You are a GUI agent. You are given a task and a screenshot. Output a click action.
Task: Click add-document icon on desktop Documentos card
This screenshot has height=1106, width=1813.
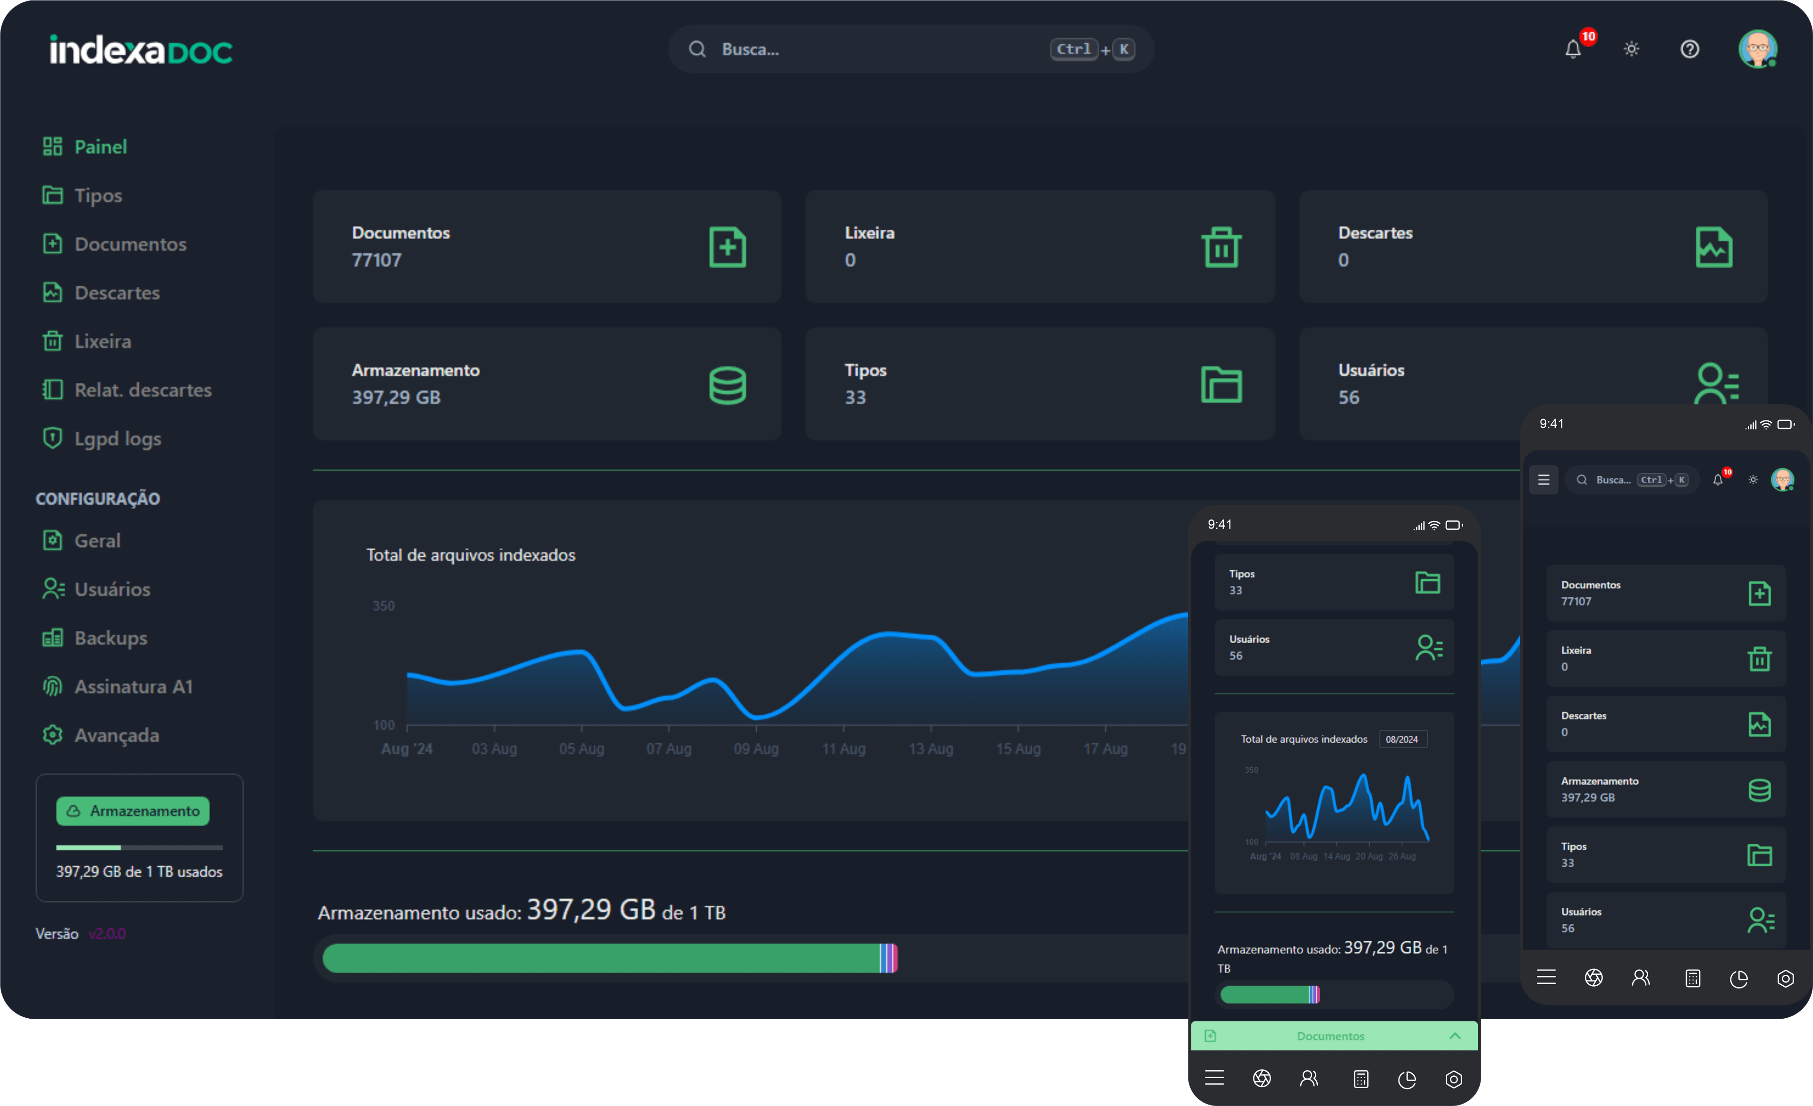728,247
